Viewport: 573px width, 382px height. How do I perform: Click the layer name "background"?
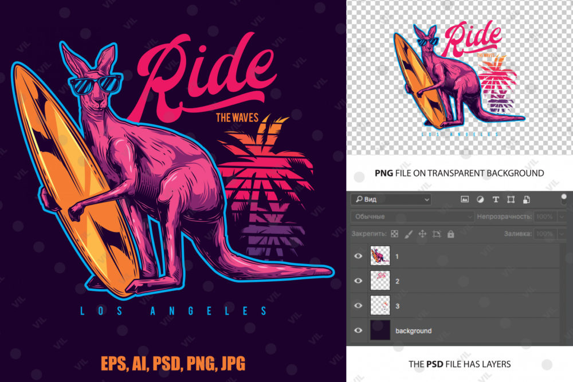pos(413,331)
